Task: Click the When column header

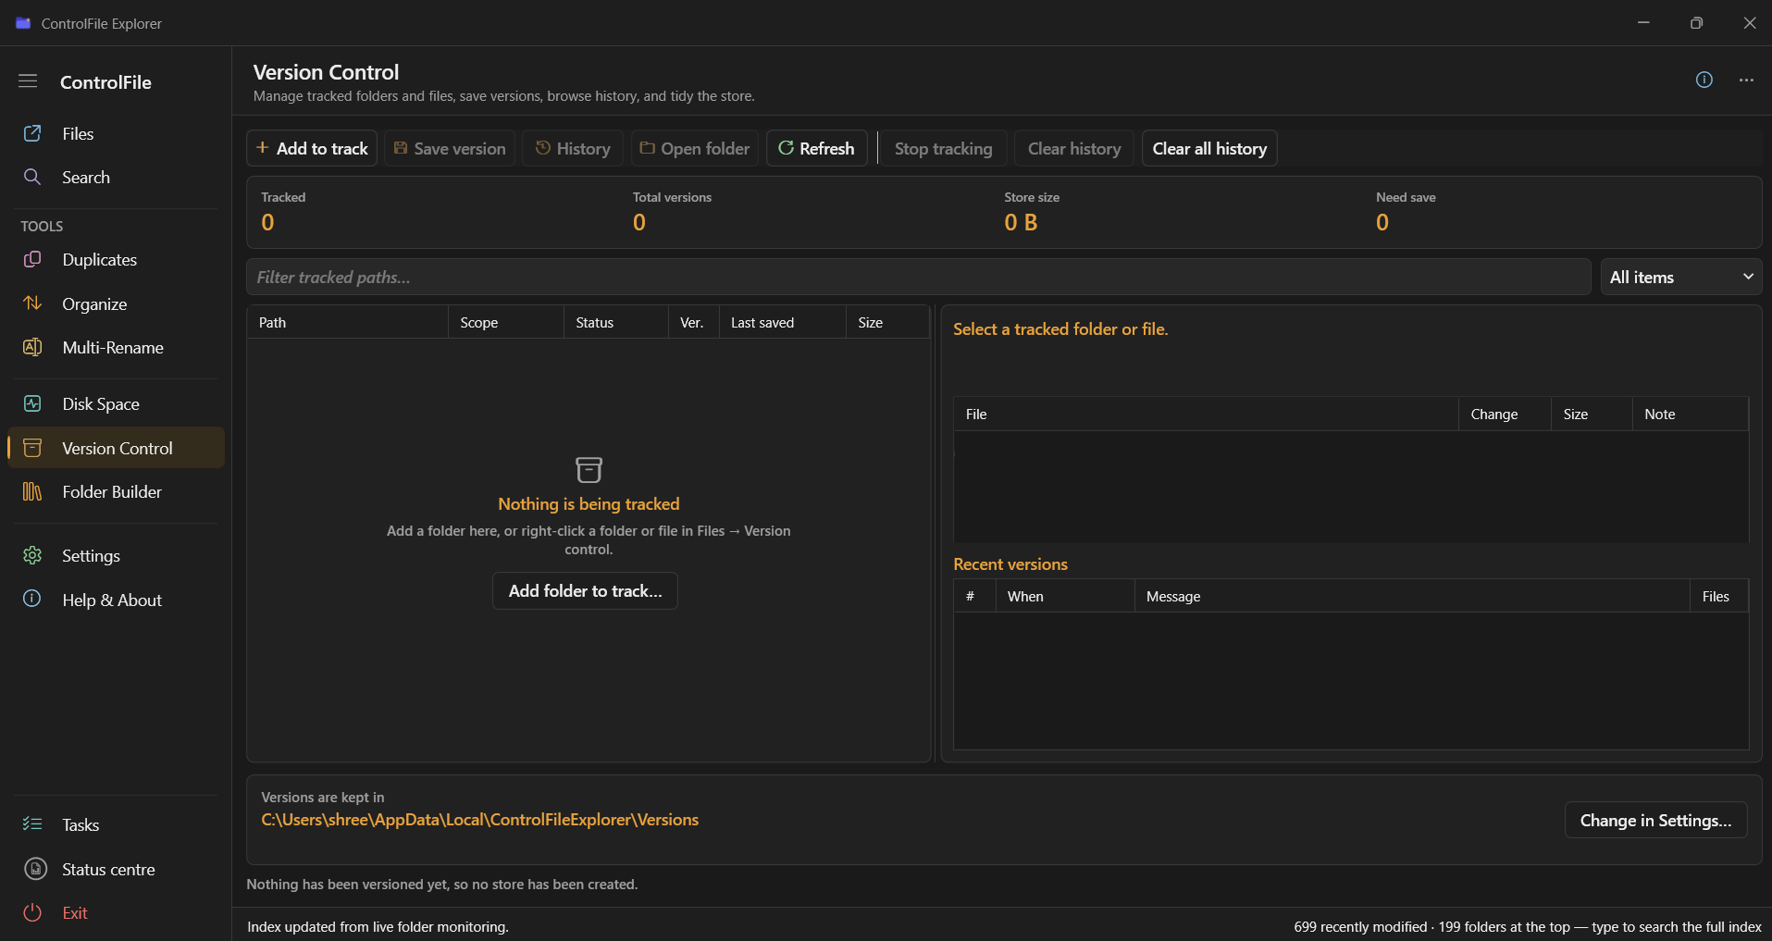Action: click(1065, 596)
